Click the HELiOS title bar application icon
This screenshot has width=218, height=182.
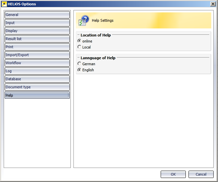(x=4, y=4)
